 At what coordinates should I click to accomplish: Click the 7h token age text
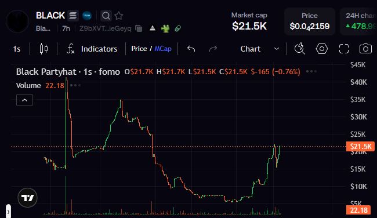tap(66, 28)
